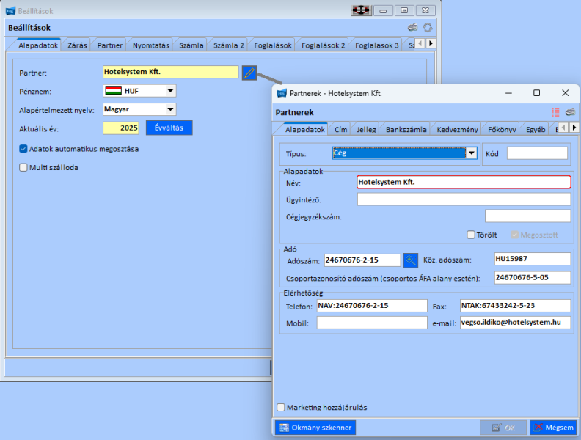The width and height of the screenshot is (581, 440).
Task: Select Alapadatok tab in Beállítások
Action: click(38, 45)
